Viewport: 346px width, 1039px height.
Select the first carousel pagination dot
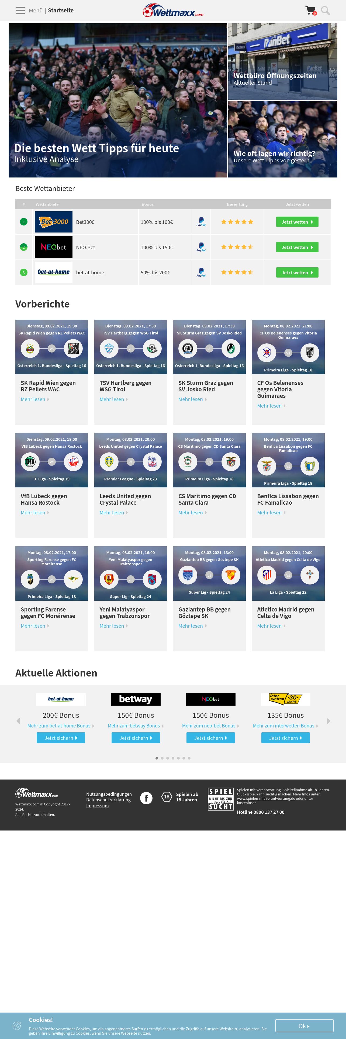[157, 758]
